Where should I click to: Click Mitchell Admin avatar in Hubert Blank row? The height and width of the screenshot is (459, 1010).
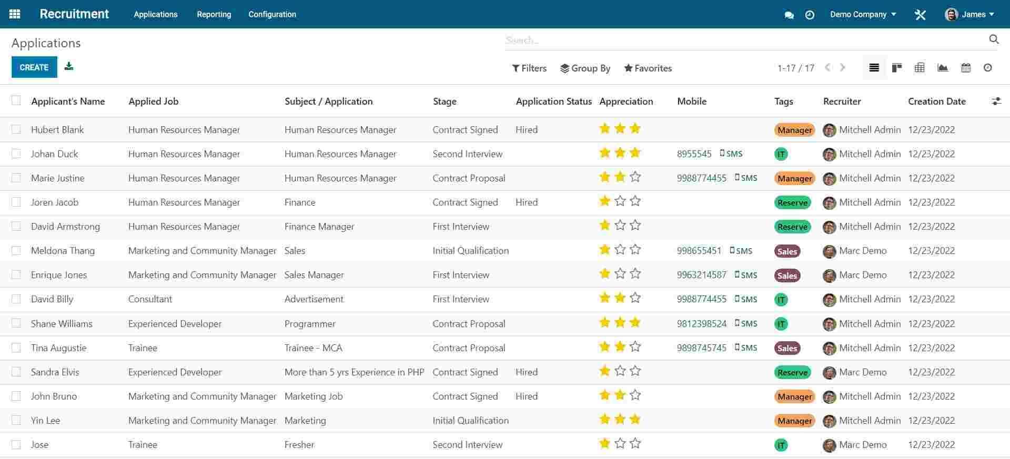[830, 130]
